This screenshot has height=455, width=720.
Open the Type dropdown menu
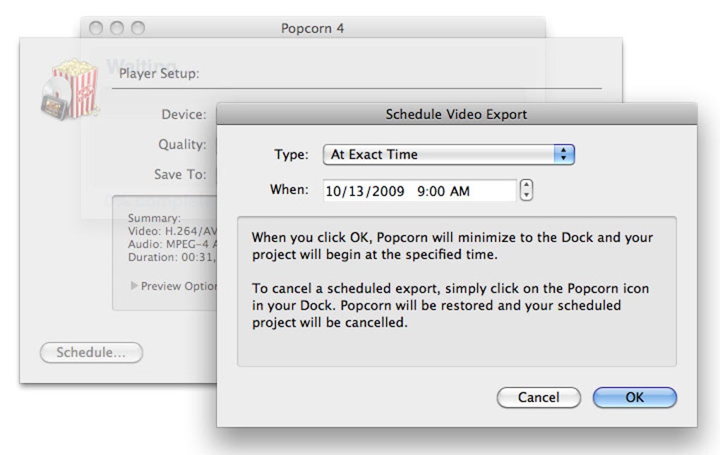(448, 155)
